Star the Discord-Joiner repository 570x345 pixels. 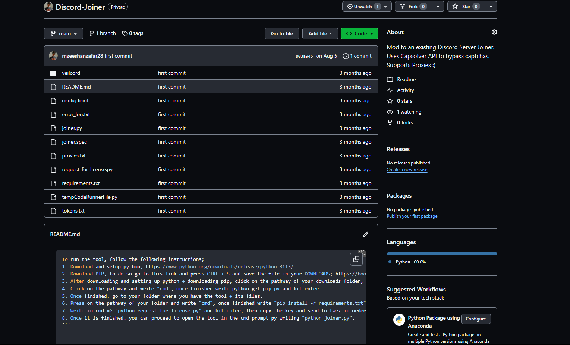tap(466, 6)
